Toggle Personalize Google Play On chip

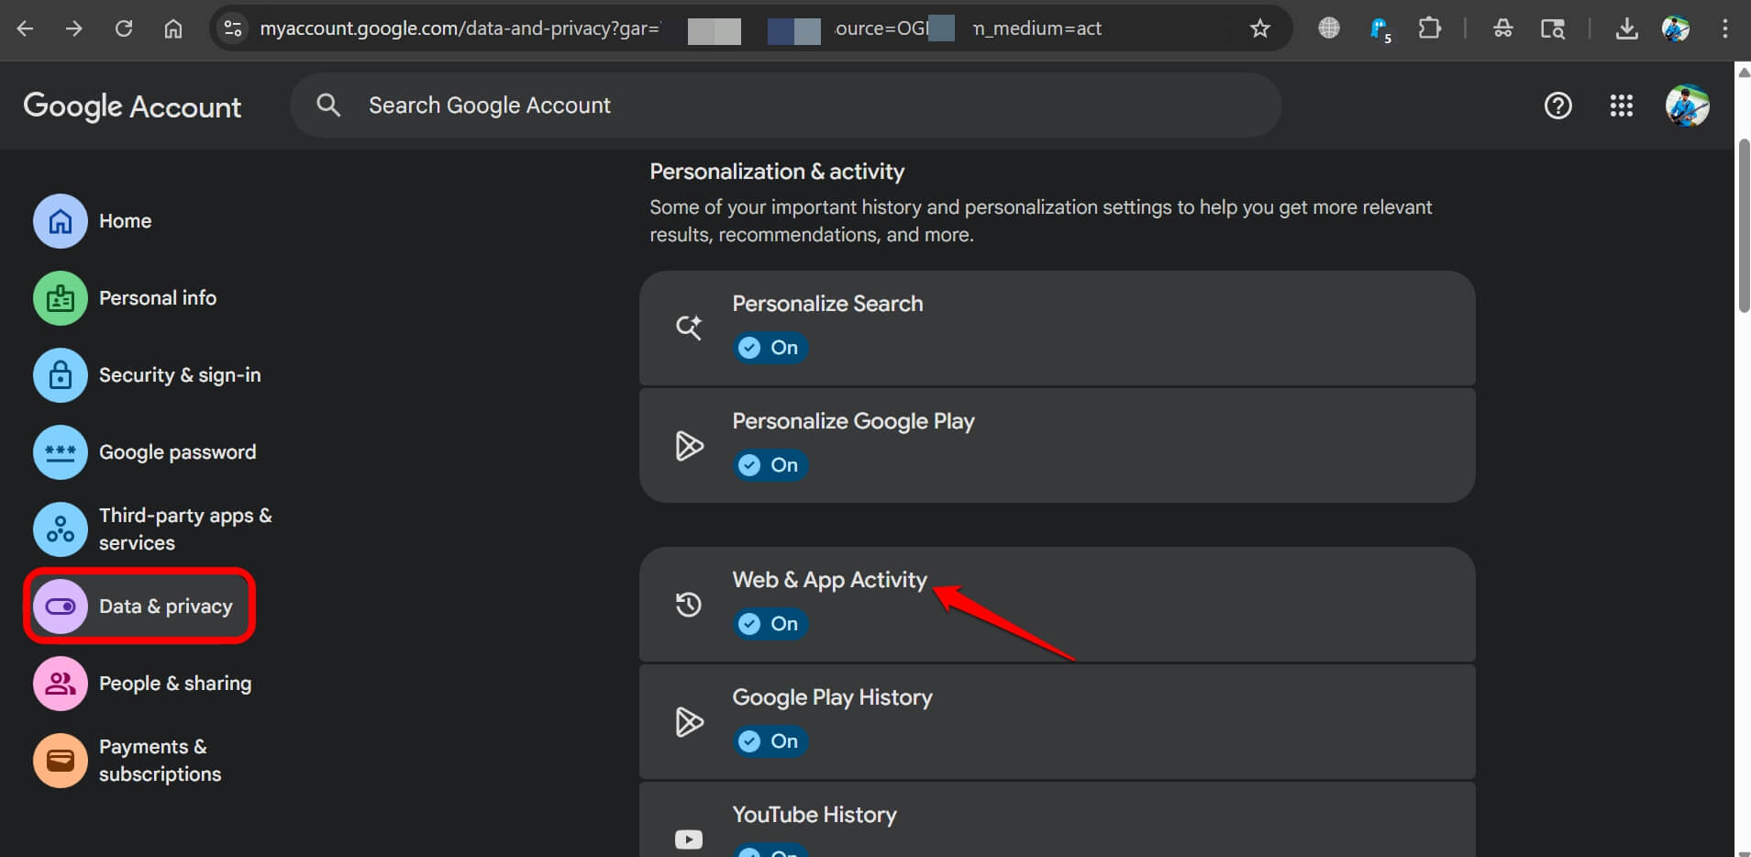770,465
